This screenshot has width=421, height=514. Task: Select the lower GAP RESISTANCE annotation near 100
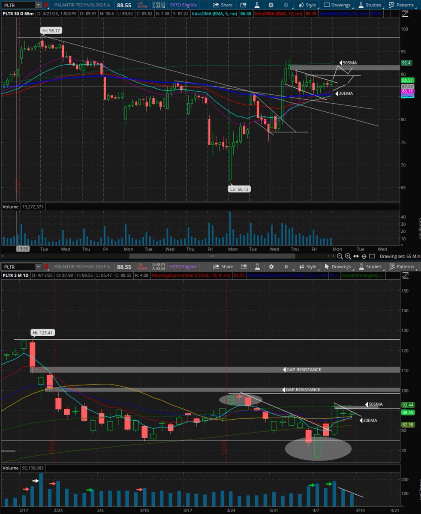[x=302, y=390]
